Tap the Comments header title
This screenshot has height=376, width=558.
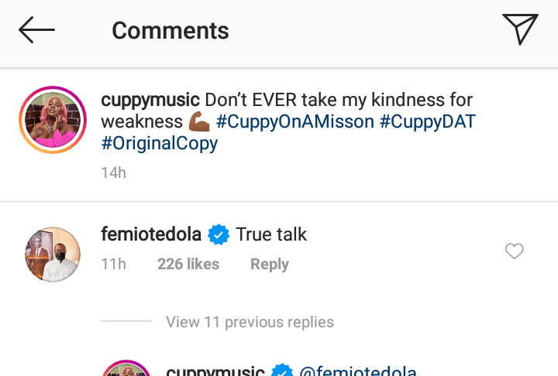170,30
